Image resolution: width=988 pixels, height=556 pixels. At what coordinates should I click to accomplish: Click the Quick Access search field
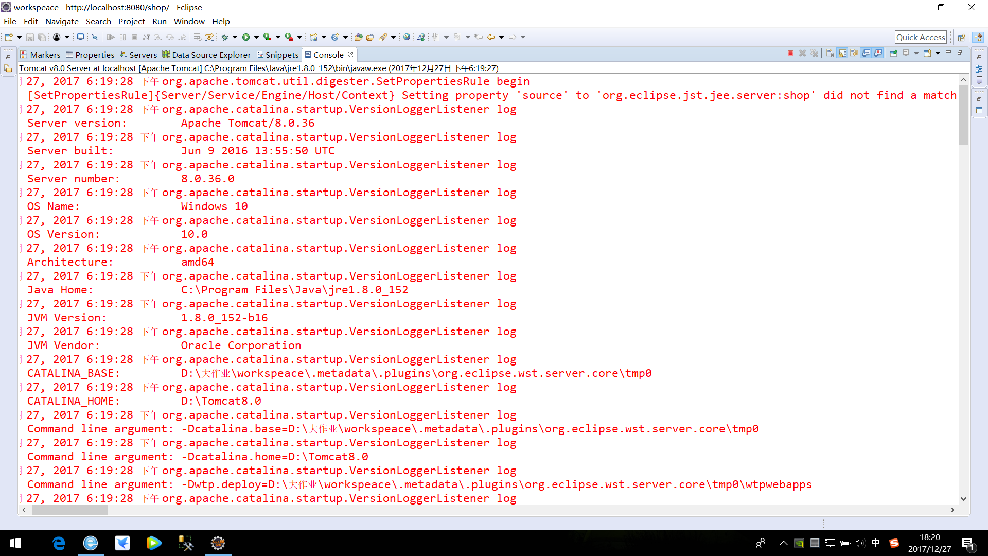coord(921,37)
